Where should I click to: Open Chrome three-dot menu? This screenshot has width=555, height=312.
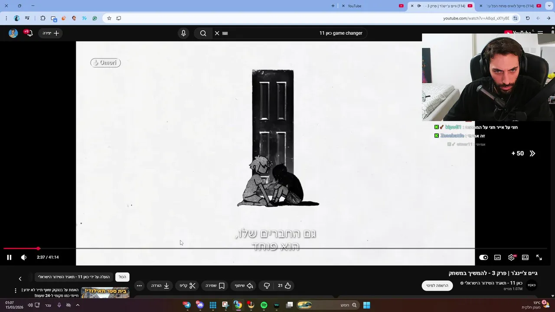coord(6,18)
